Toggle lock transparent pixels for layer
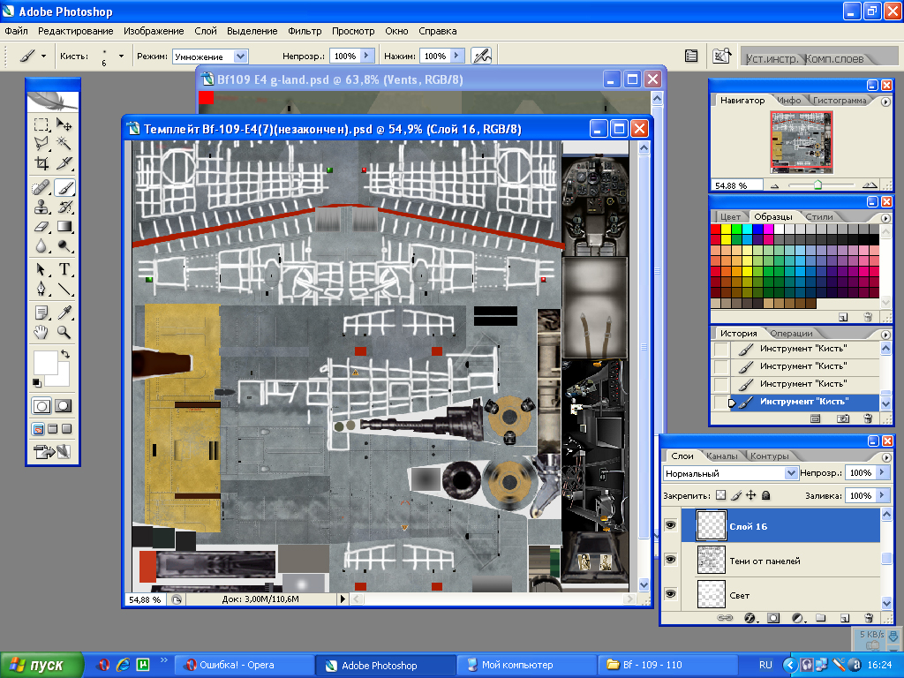904x678 pixels. pyautogui.click(x=719, y=496)
